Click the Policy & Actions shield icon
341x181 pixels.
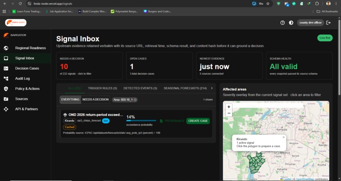click(6, 89)
